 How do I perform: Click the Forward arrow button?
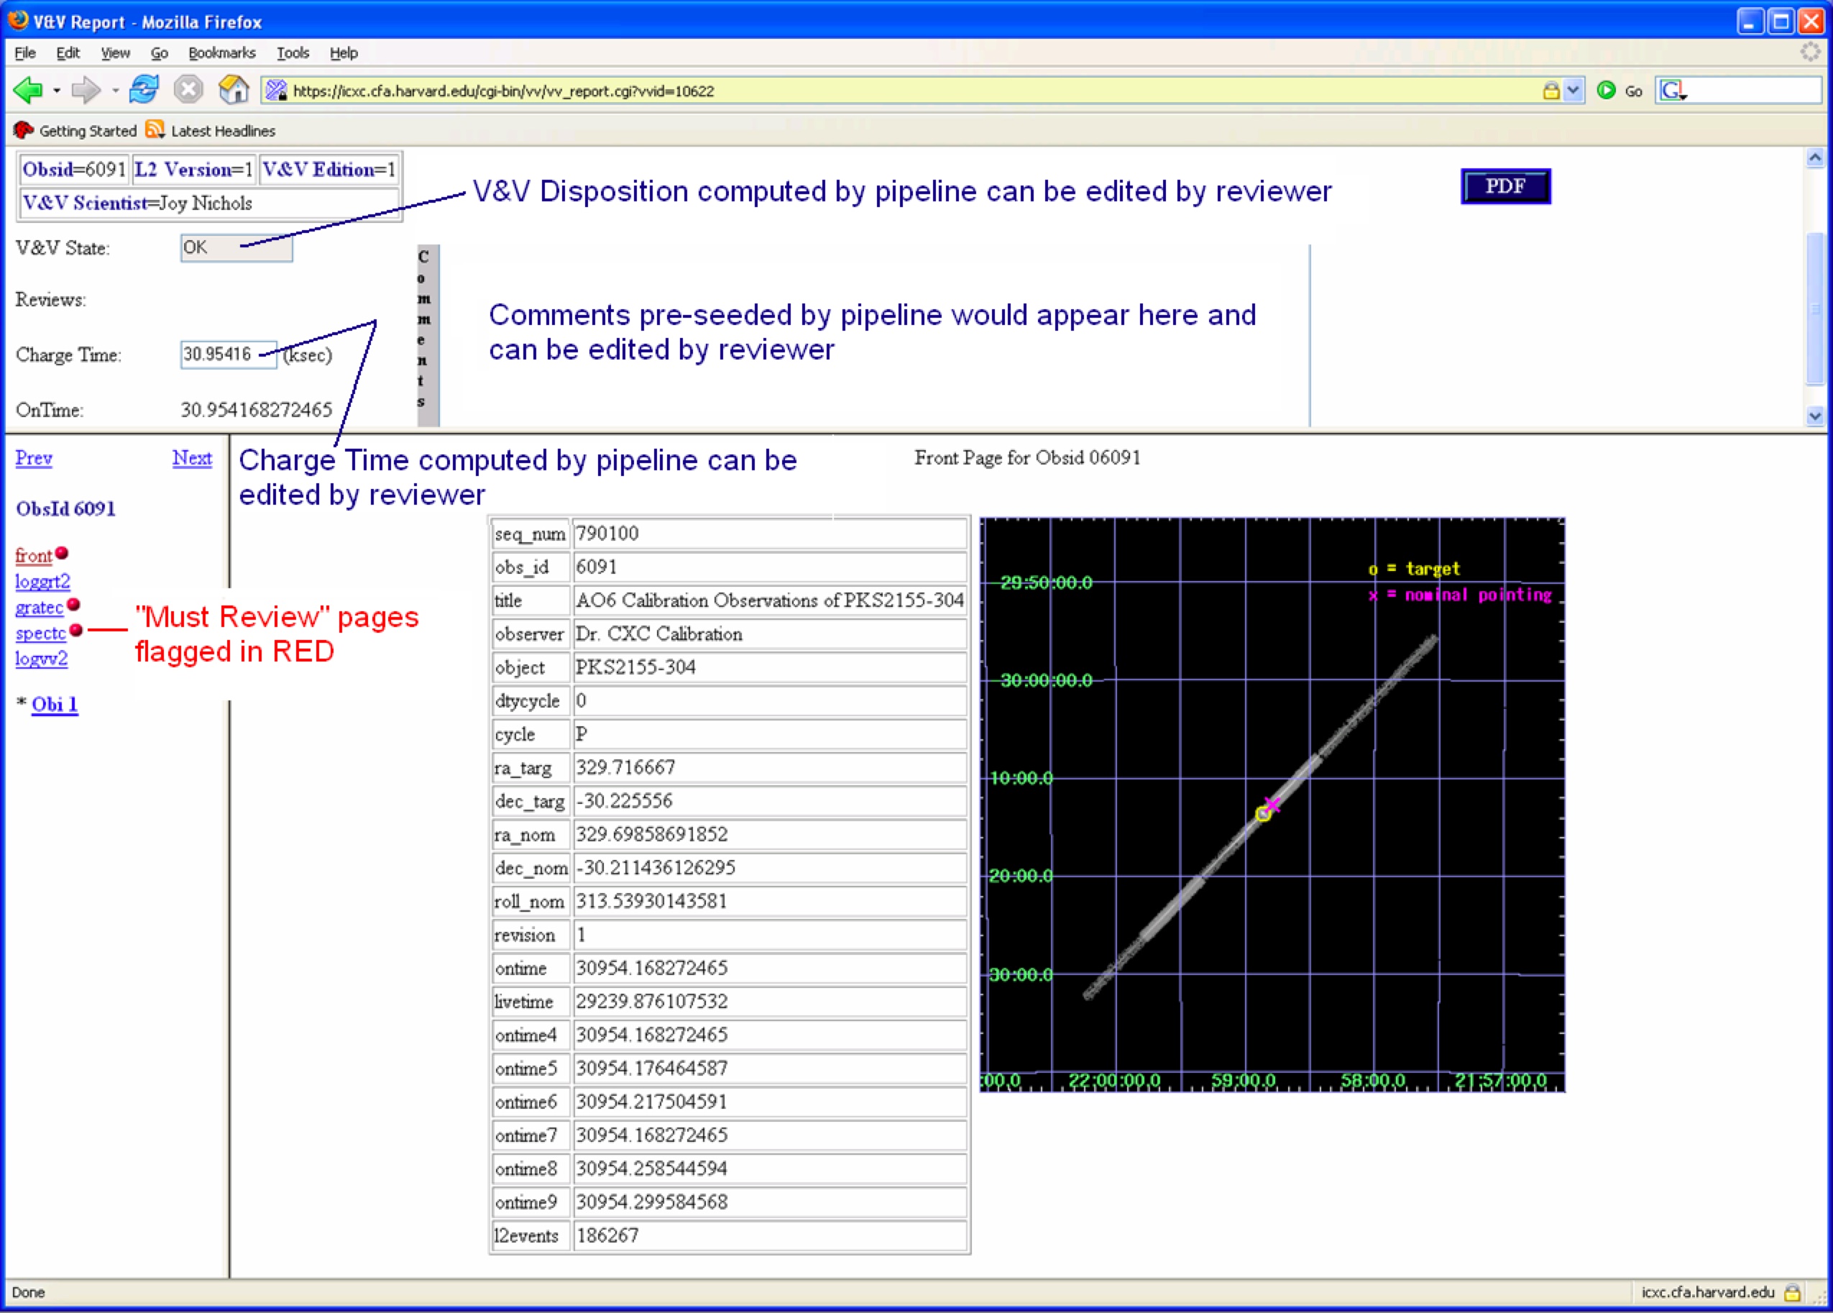point(86,90)
